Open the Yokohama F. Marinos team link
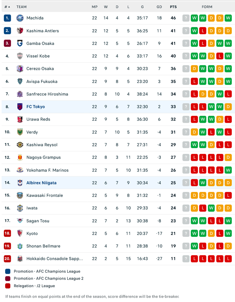The image size is (235, 302). (47, 170)
